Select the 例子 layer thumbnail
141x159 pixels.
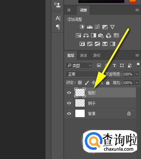pos(80,103)
